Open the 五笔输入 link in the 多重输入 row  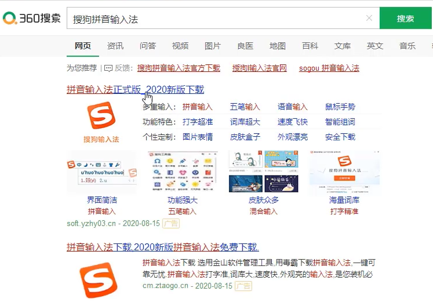click(245, 107)
